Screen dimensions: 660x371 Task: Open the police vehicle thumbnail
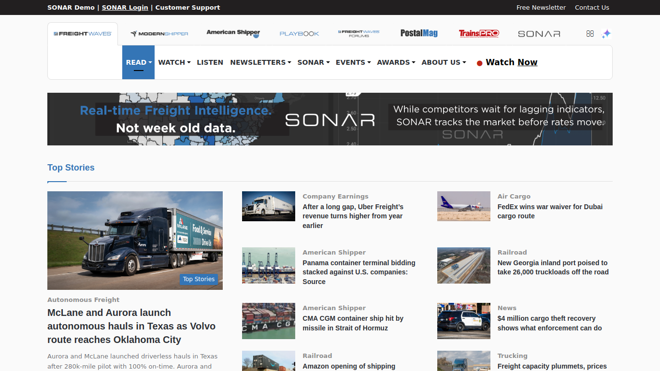(464, 321)
